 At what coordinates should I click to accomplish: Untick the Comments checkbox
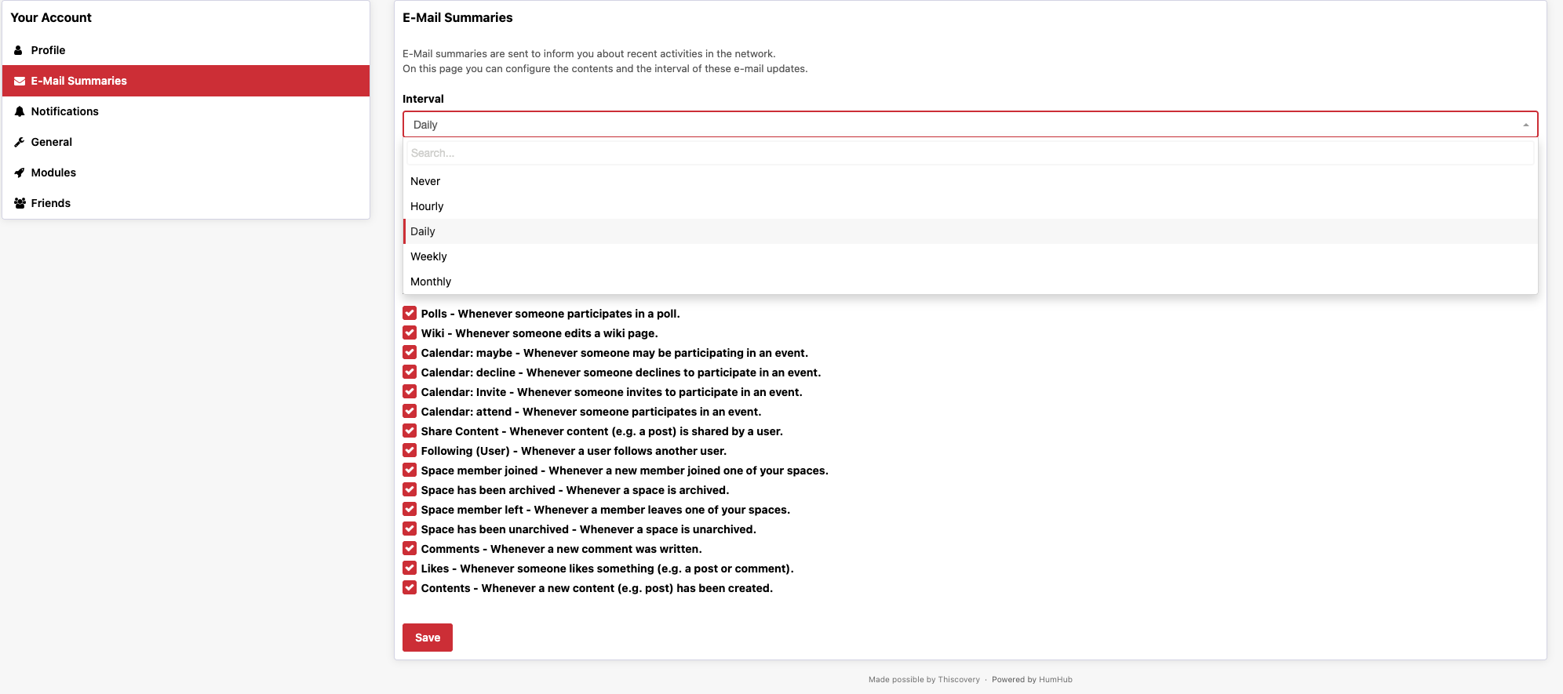(x=410, y=548)
